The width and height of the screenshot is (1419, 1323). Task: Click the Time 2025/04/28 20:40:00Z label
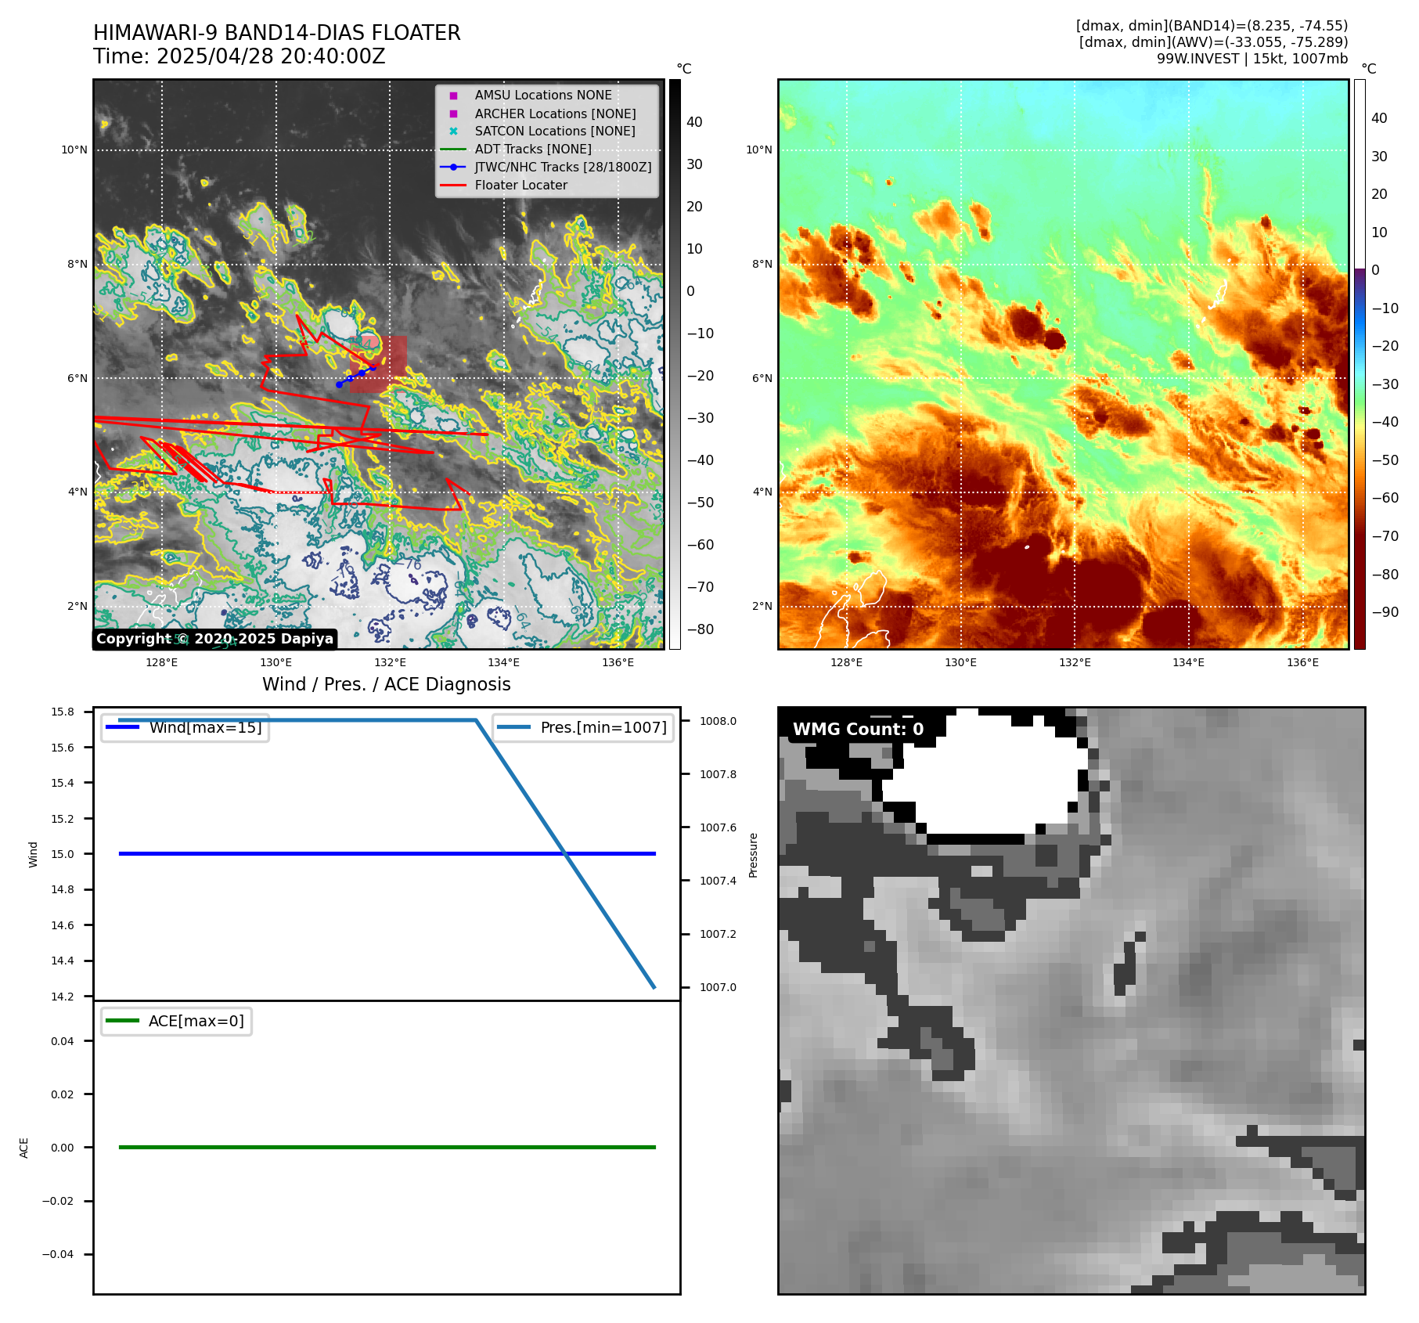click(x=240, y=57)
